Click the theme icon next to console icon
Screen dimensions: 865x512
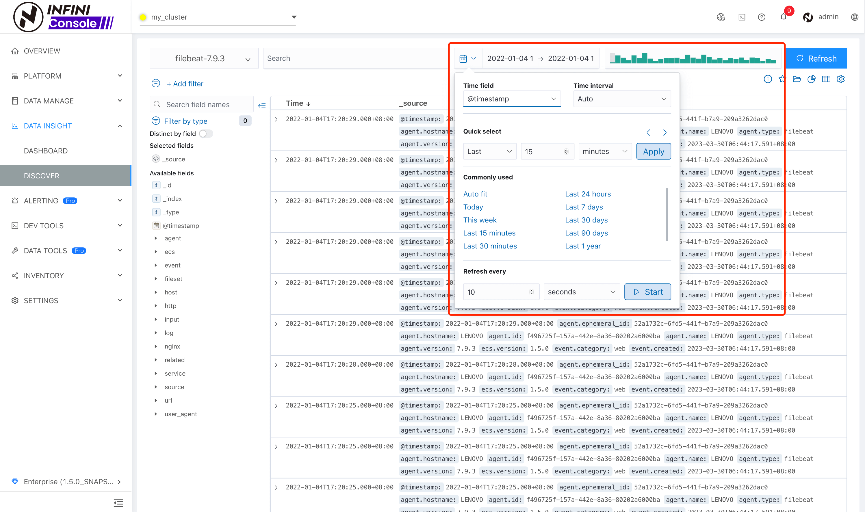721,17
